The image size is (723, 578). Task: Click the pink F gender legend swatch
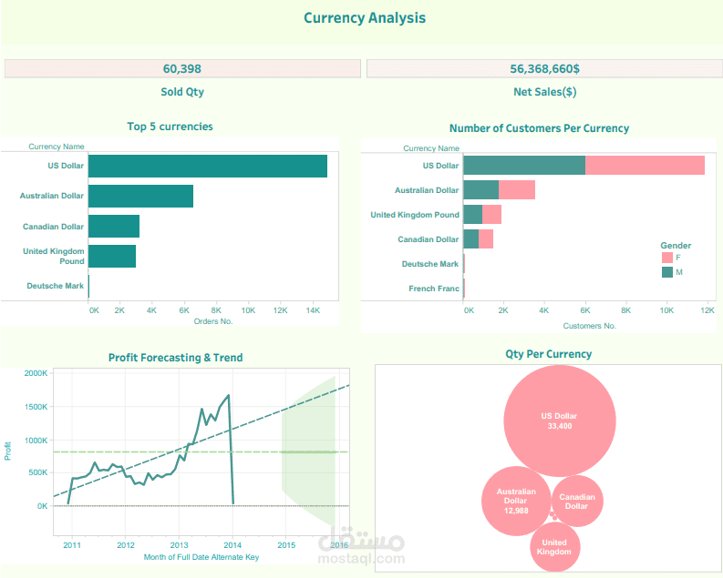(x=666, y=258)
